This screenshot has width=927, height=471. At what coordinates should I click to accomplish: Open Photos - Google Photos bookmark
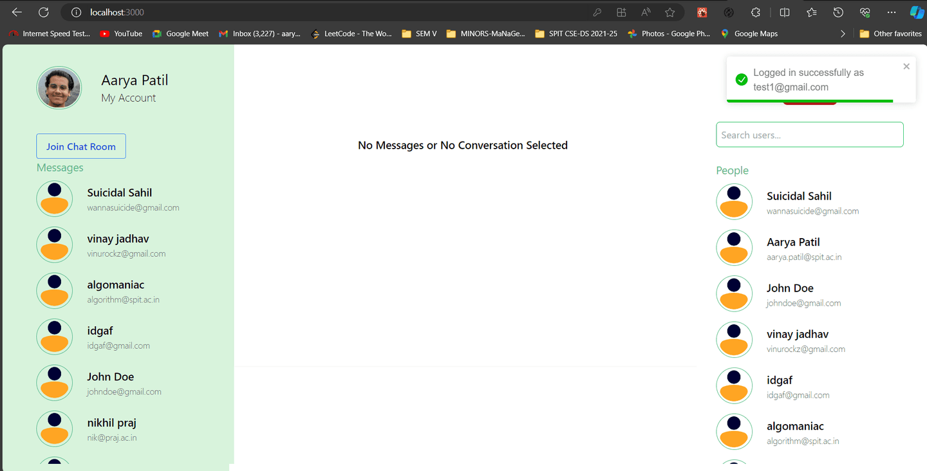[x=669, y=33]
